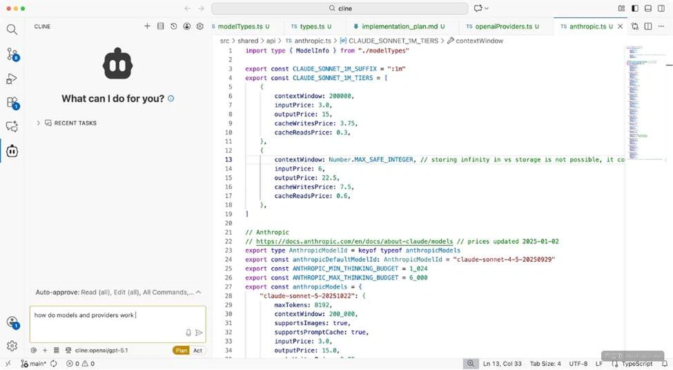The image size is (673, 370).
Task: Open the Accounts menu icon
Action: click(12, 322)
